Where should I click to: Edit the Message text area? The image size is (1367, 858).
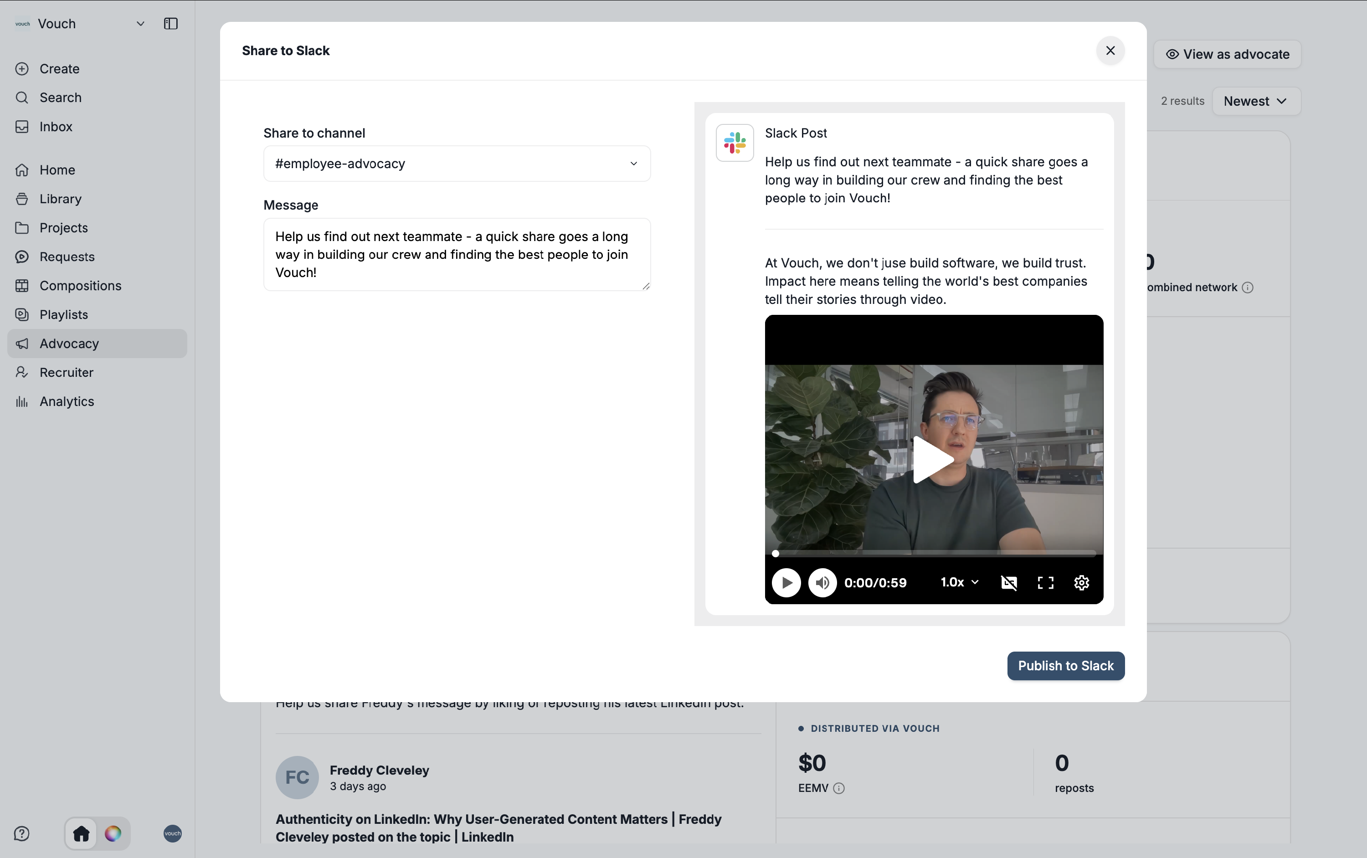(457, 254)
